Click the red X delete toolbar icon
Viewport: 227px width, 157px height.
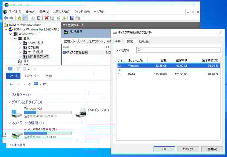click(47, 18)
